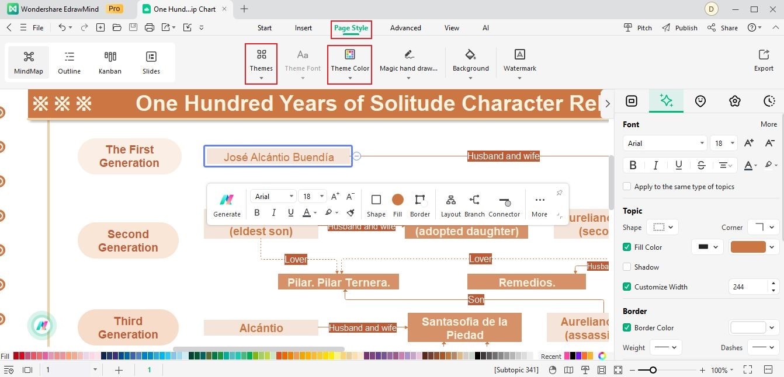Create a new document with the plus-page icon

[x=100, y=27]
